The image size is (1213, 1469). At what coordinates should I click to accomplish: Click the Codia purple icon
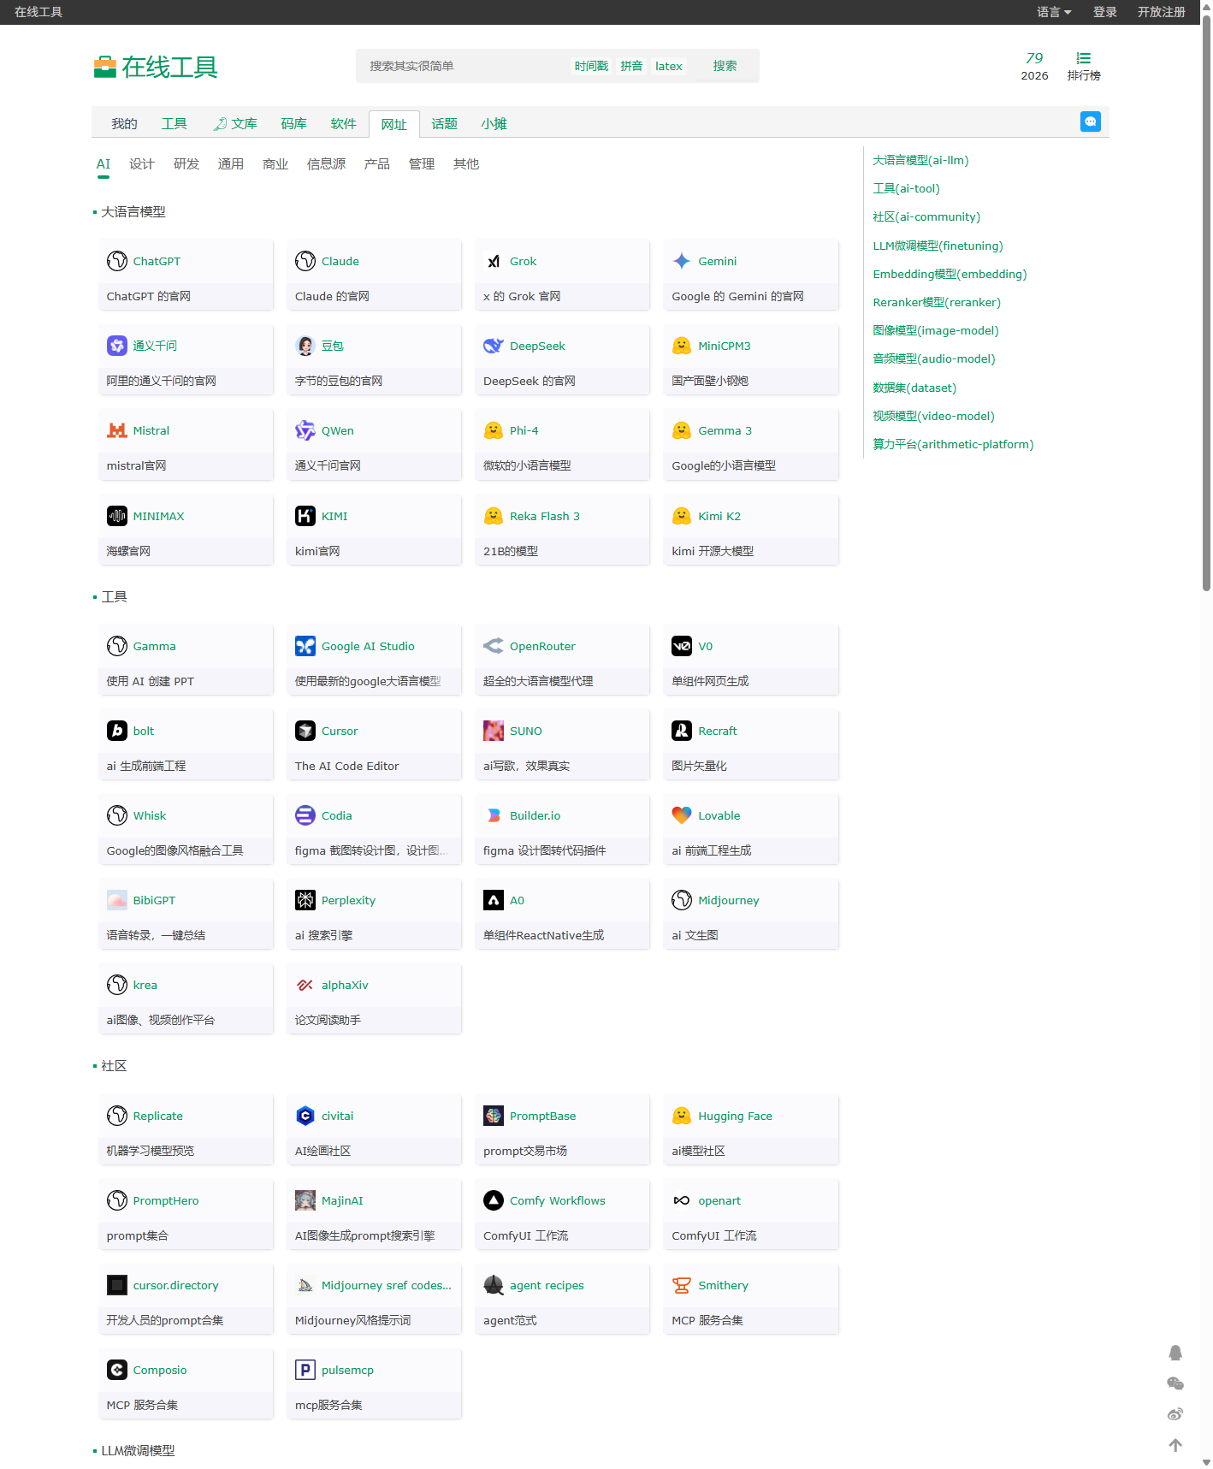click(x=305, y=815)
